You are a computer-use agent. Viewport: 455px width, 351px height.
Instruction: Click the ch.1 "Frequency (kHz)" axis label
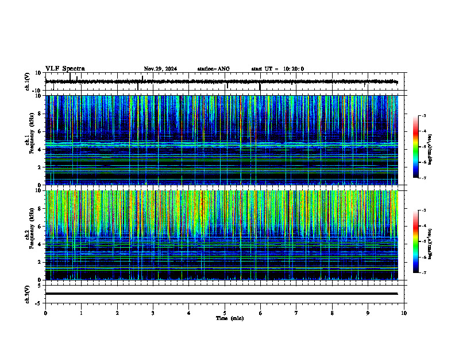(32, 133)
